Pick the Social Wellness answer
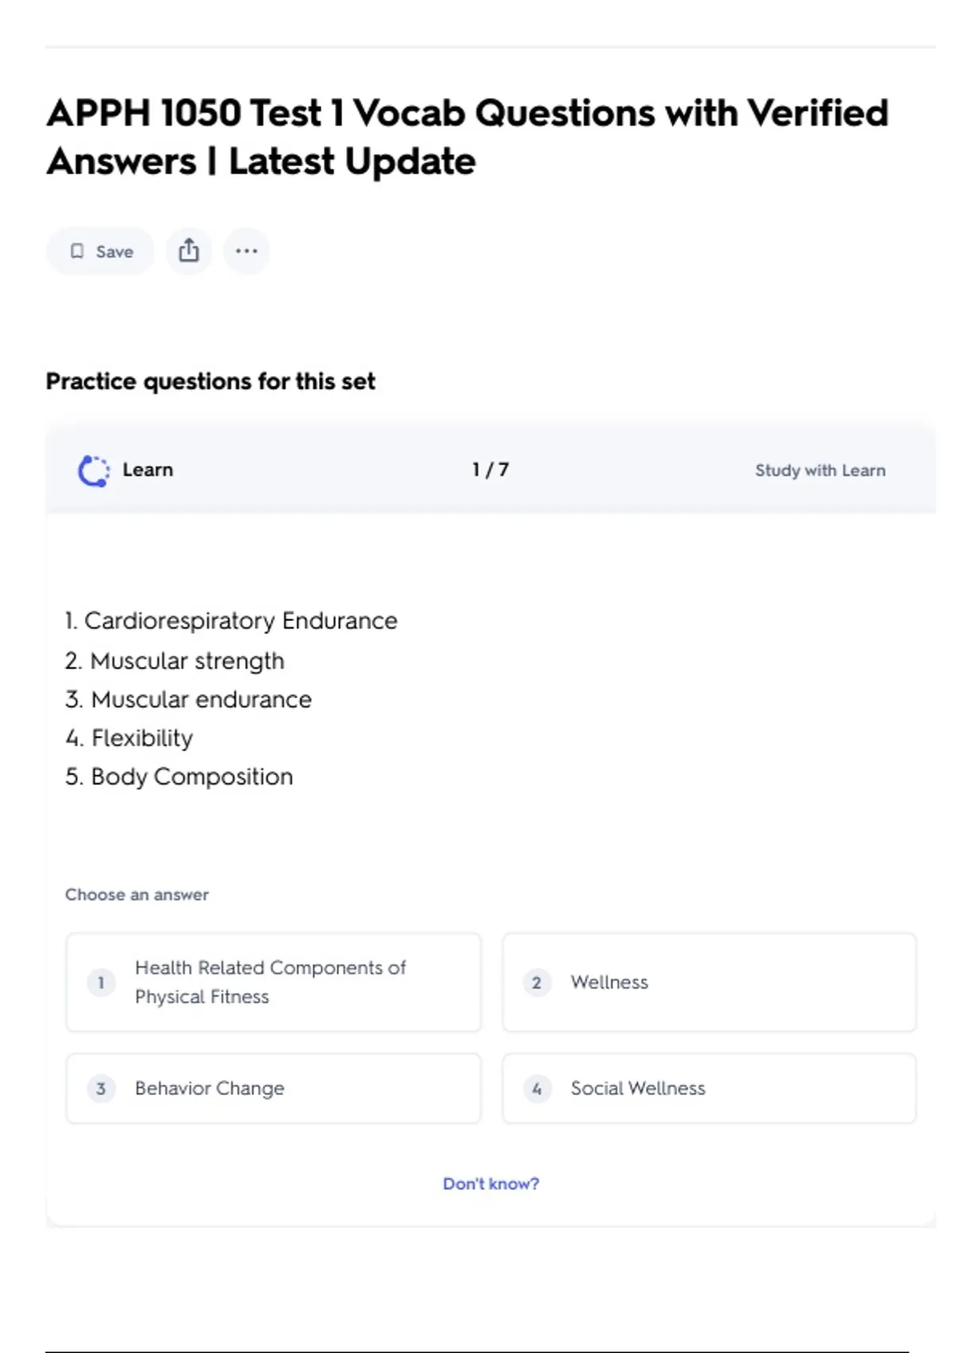 click(637, 1088)
